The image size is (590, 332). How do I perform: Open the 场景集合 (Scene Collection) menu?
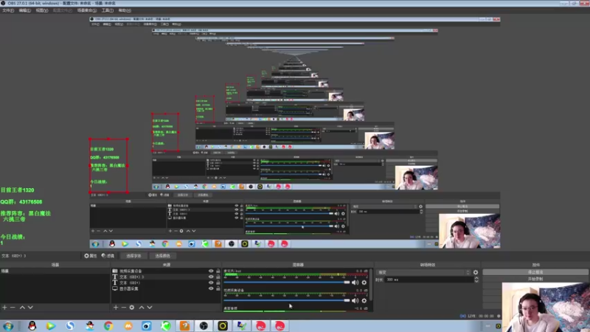point(87,10)
